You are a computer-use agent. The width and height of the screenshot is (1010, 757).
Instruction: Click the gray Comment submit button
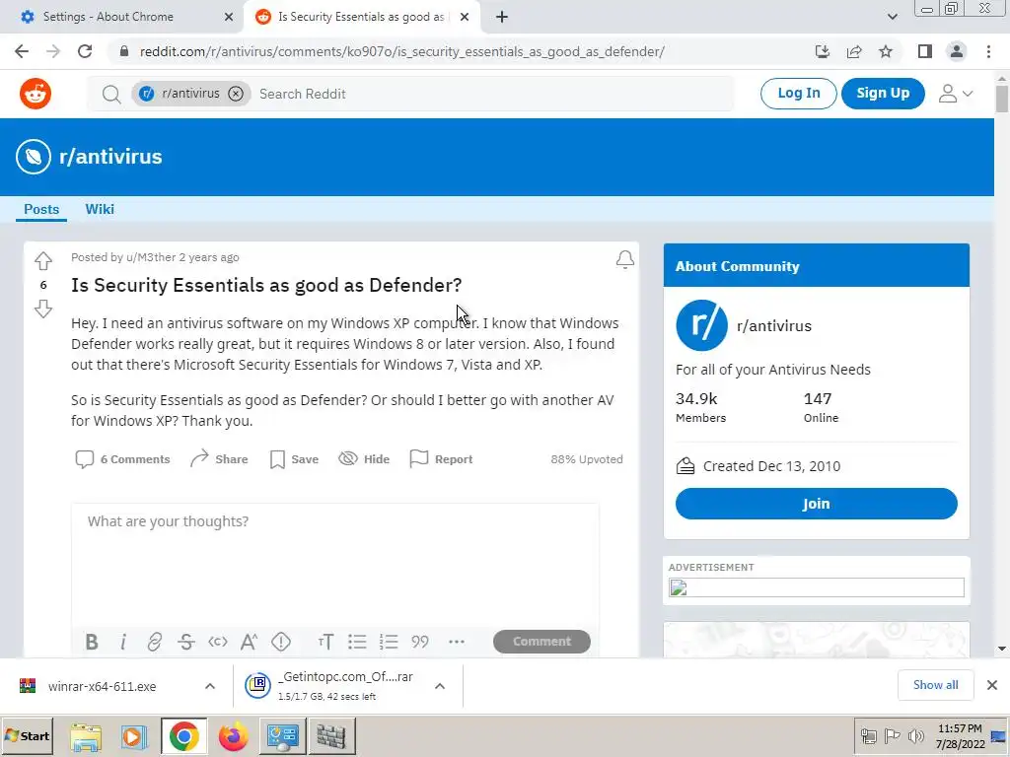click(x=541, y=641)
